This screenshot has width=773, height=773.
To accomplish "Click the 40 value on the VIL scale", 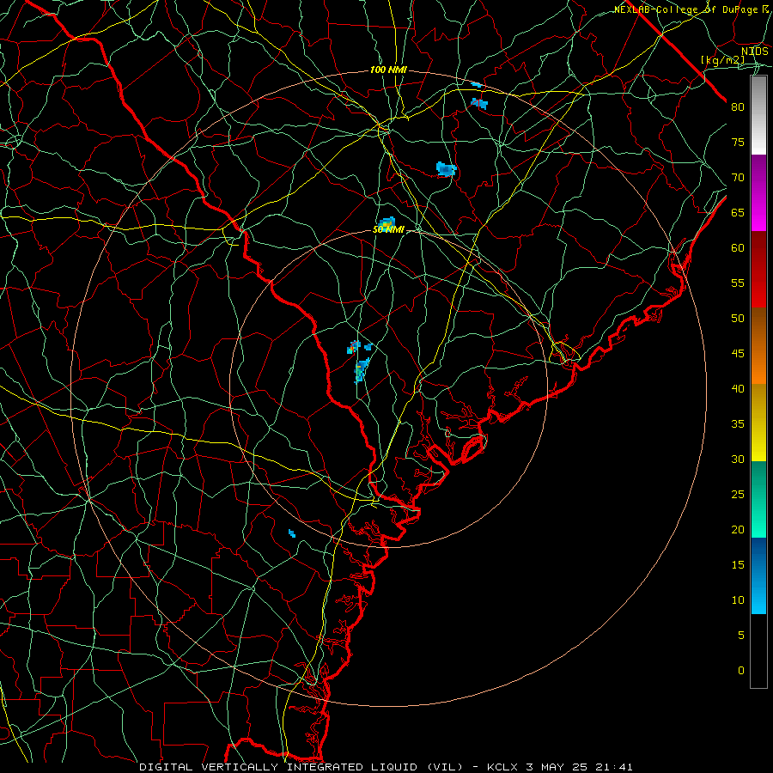I will [x=738, y=388].
